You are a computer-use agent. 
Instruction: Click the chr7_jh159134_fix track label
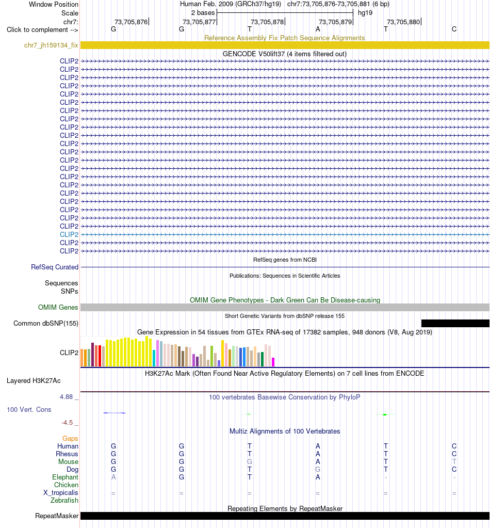tap(51, 45)
